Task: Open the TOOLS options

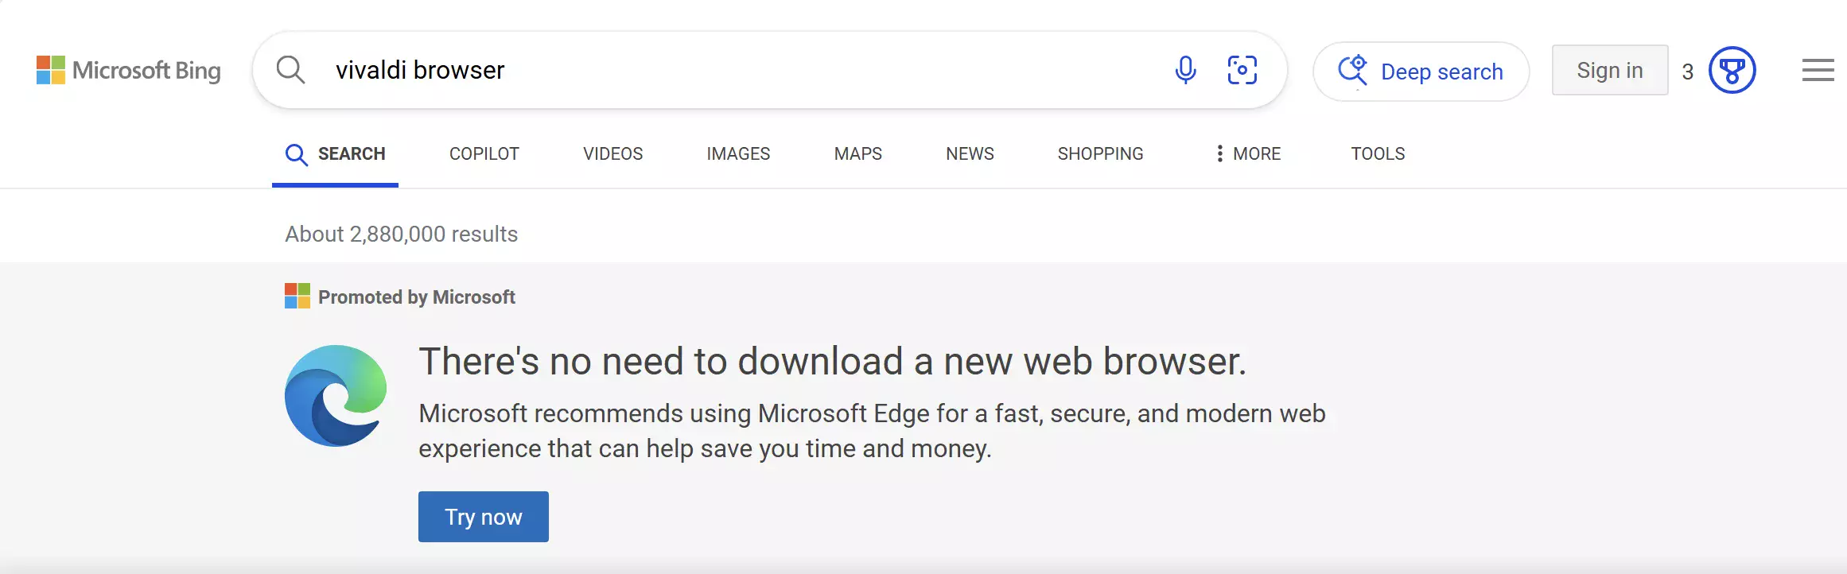Action: point(1378,153)
